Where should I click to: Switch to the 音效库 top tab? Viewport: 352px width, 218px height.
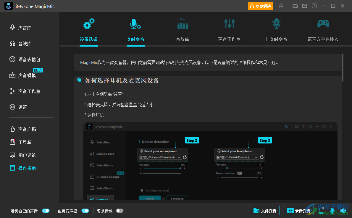(183, 30)
